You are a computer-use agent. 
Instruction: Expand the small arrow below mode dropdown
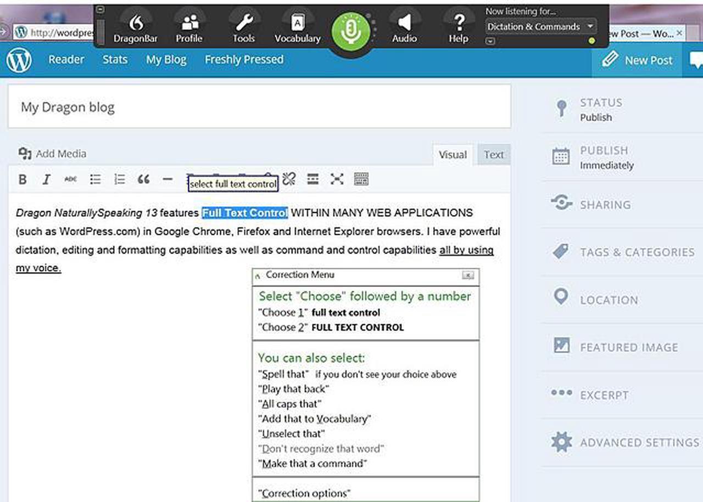490,41
